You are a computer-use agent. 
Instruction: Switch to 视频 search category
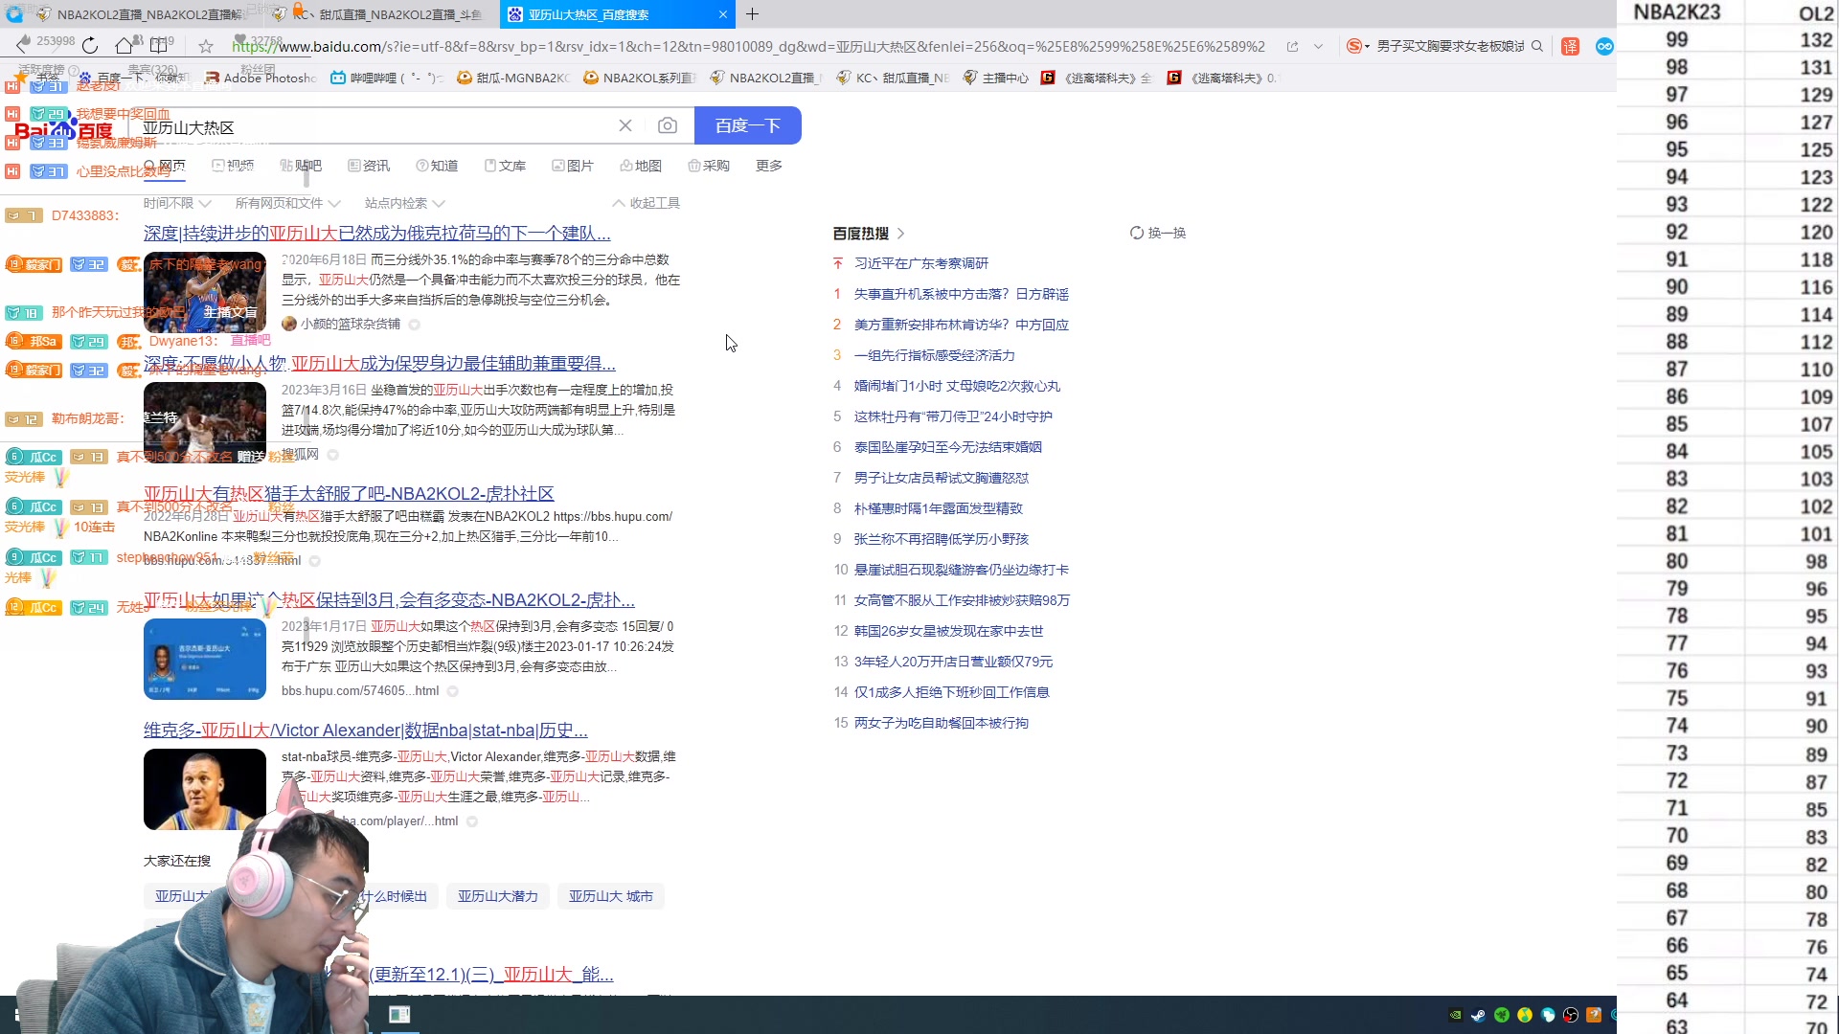(x=233, y=166)
